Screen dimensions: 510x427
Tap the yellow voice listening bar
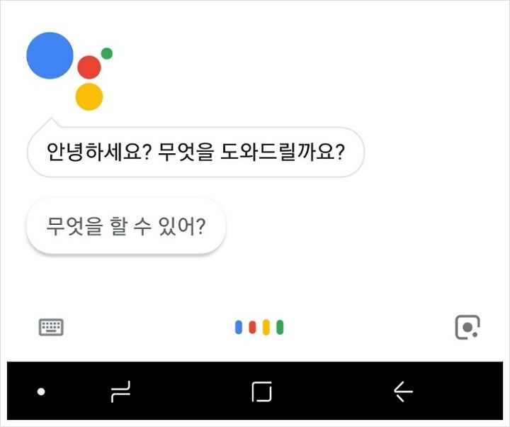(x=266, y=327)
